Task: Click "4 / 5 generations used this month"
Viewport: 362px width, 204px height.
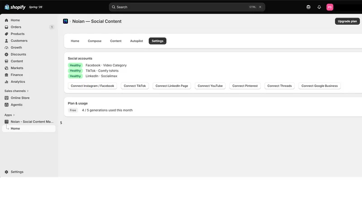Action: click(x=107, y=110)
